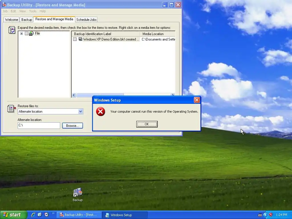Image resolution: width=292 pixels, height=219 pixels.
Task: Maximize the Backup Utility window
Action: pos(171,5)
